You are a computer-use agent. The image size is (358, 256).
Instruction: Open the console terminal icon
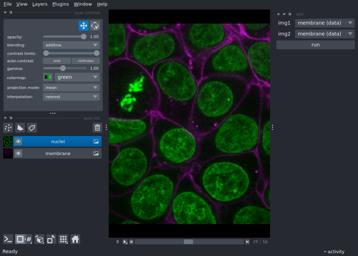tap(8, 239)
